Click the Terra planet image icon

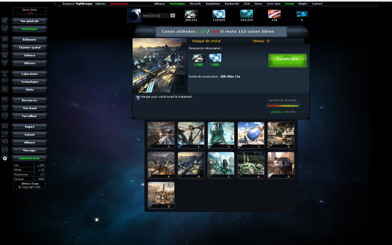pyautogui.click(x=134, y=16)
